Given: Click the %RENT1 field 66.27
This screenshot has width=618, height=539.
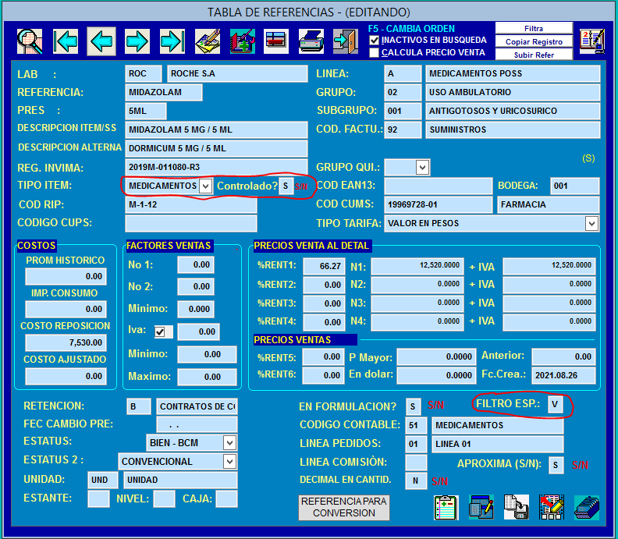Looking at the screenshot, I should pyautogui.click(x=324, y=266).
